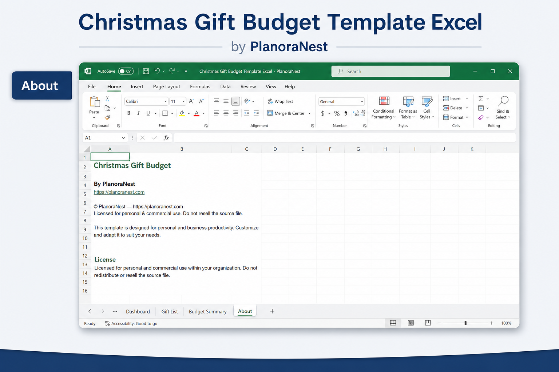
Task: Expand the Paste options arrow
Action: (x=94, y=118)
